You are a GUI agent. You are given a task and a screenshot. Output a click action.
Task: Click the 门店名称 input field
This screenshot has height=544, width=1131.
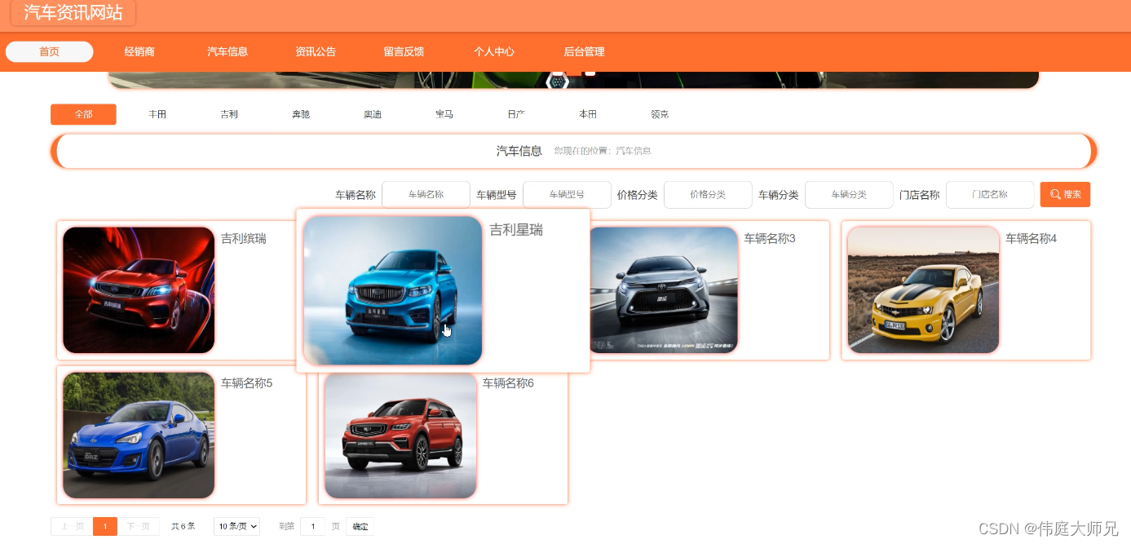coord(990,194)
